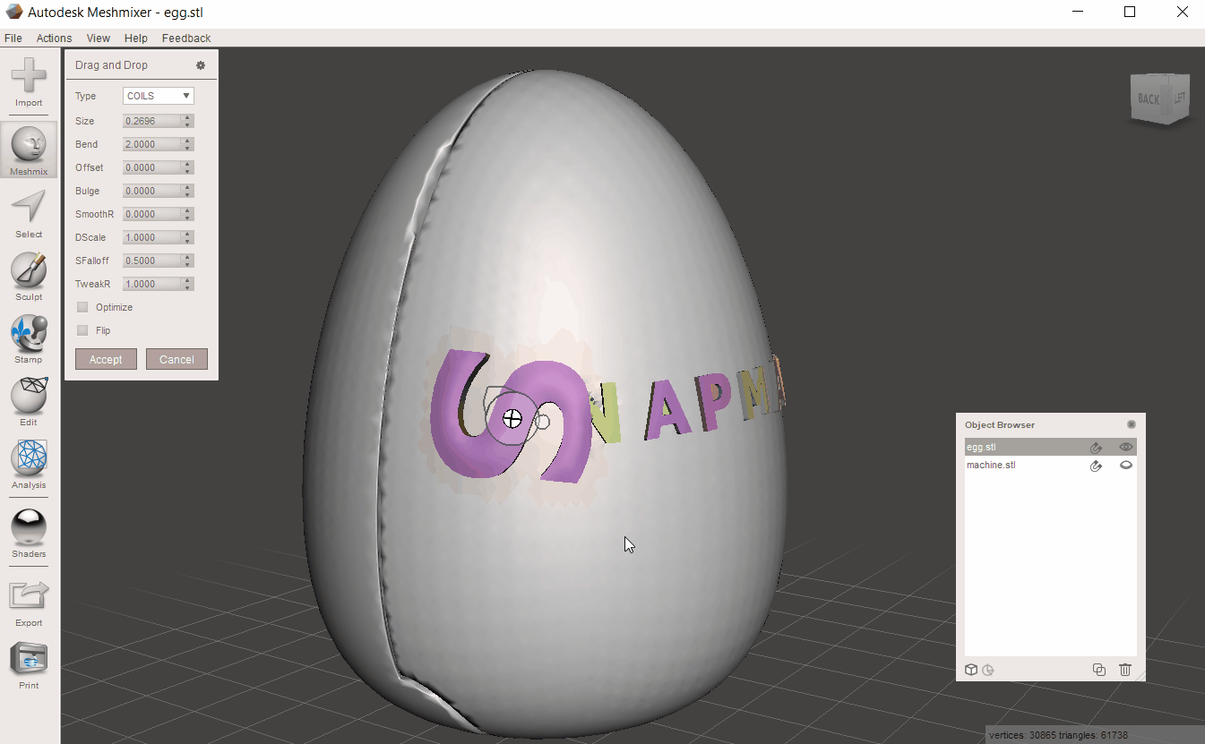Viewport: 1205px width, 744px height.
Task: Close the Object Browser panel
Action: point(1132,424)
